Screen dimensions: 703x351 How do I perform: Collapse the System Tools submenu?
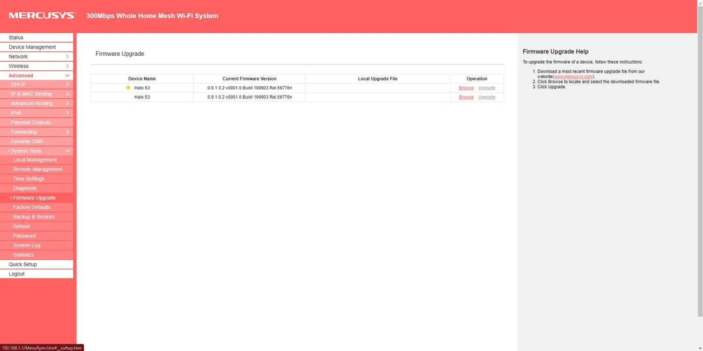[67, 151]
